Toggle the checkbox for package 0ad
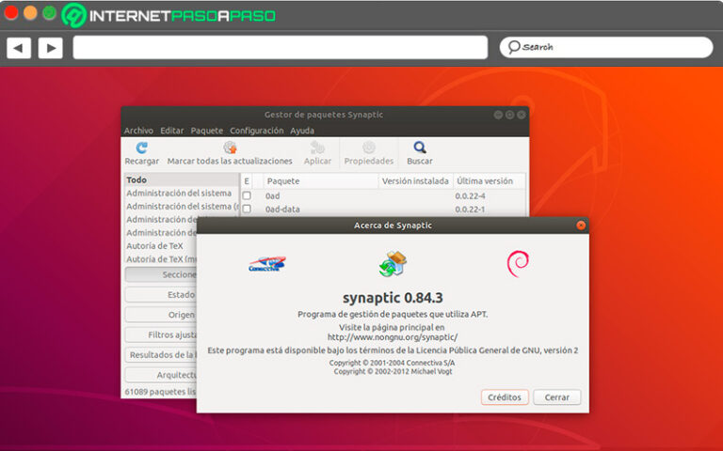Viewport: 723px width, 451px height. point(247,195)
